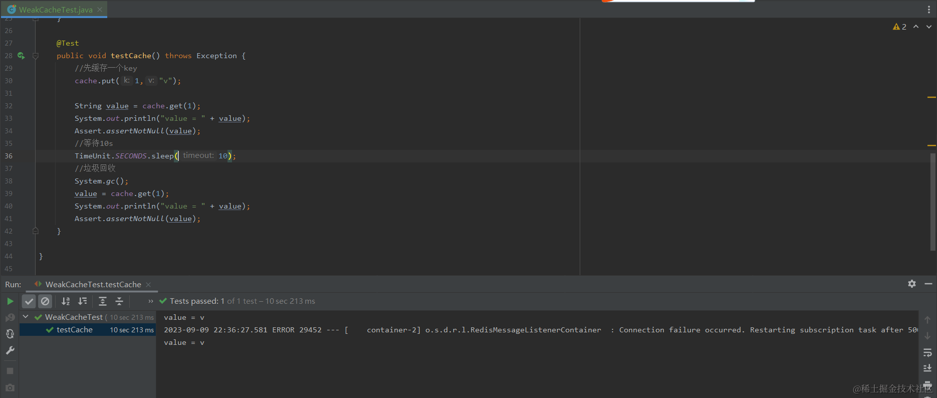This screenshot has width=937, height=398.
Task: Click the timeout value 10 in sleep call
Action: (222, 156)
